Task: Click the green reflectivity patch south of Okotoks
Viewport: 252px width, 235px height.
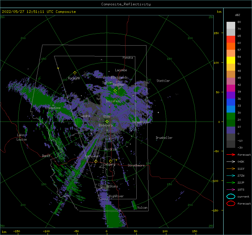Action: point(113,216)
